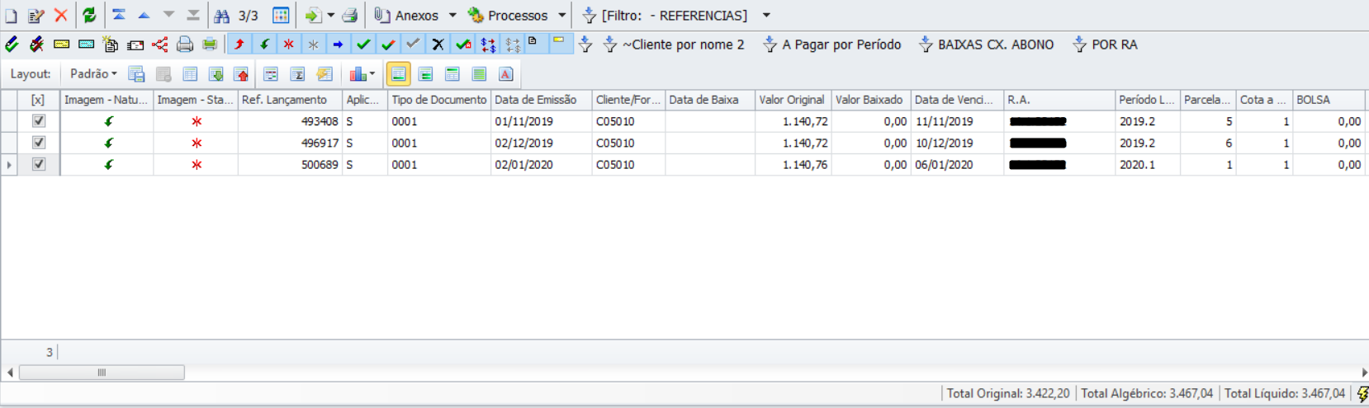Open the Anexos menu
1369x408 pixels.
coord(414,16)
